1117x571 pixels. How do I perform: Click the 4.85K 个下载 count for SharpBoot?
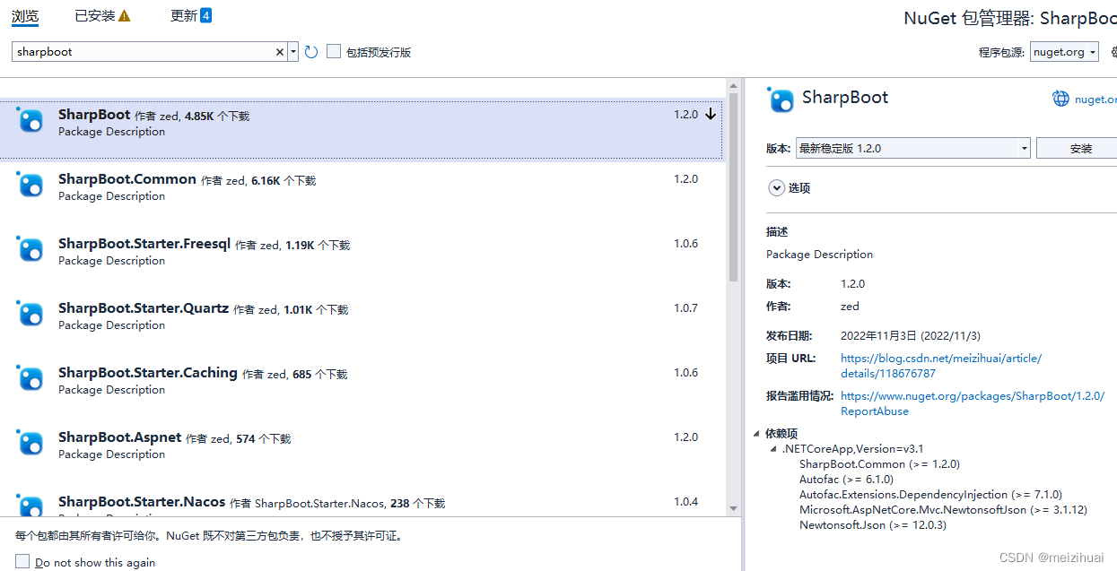click(217, 117)
